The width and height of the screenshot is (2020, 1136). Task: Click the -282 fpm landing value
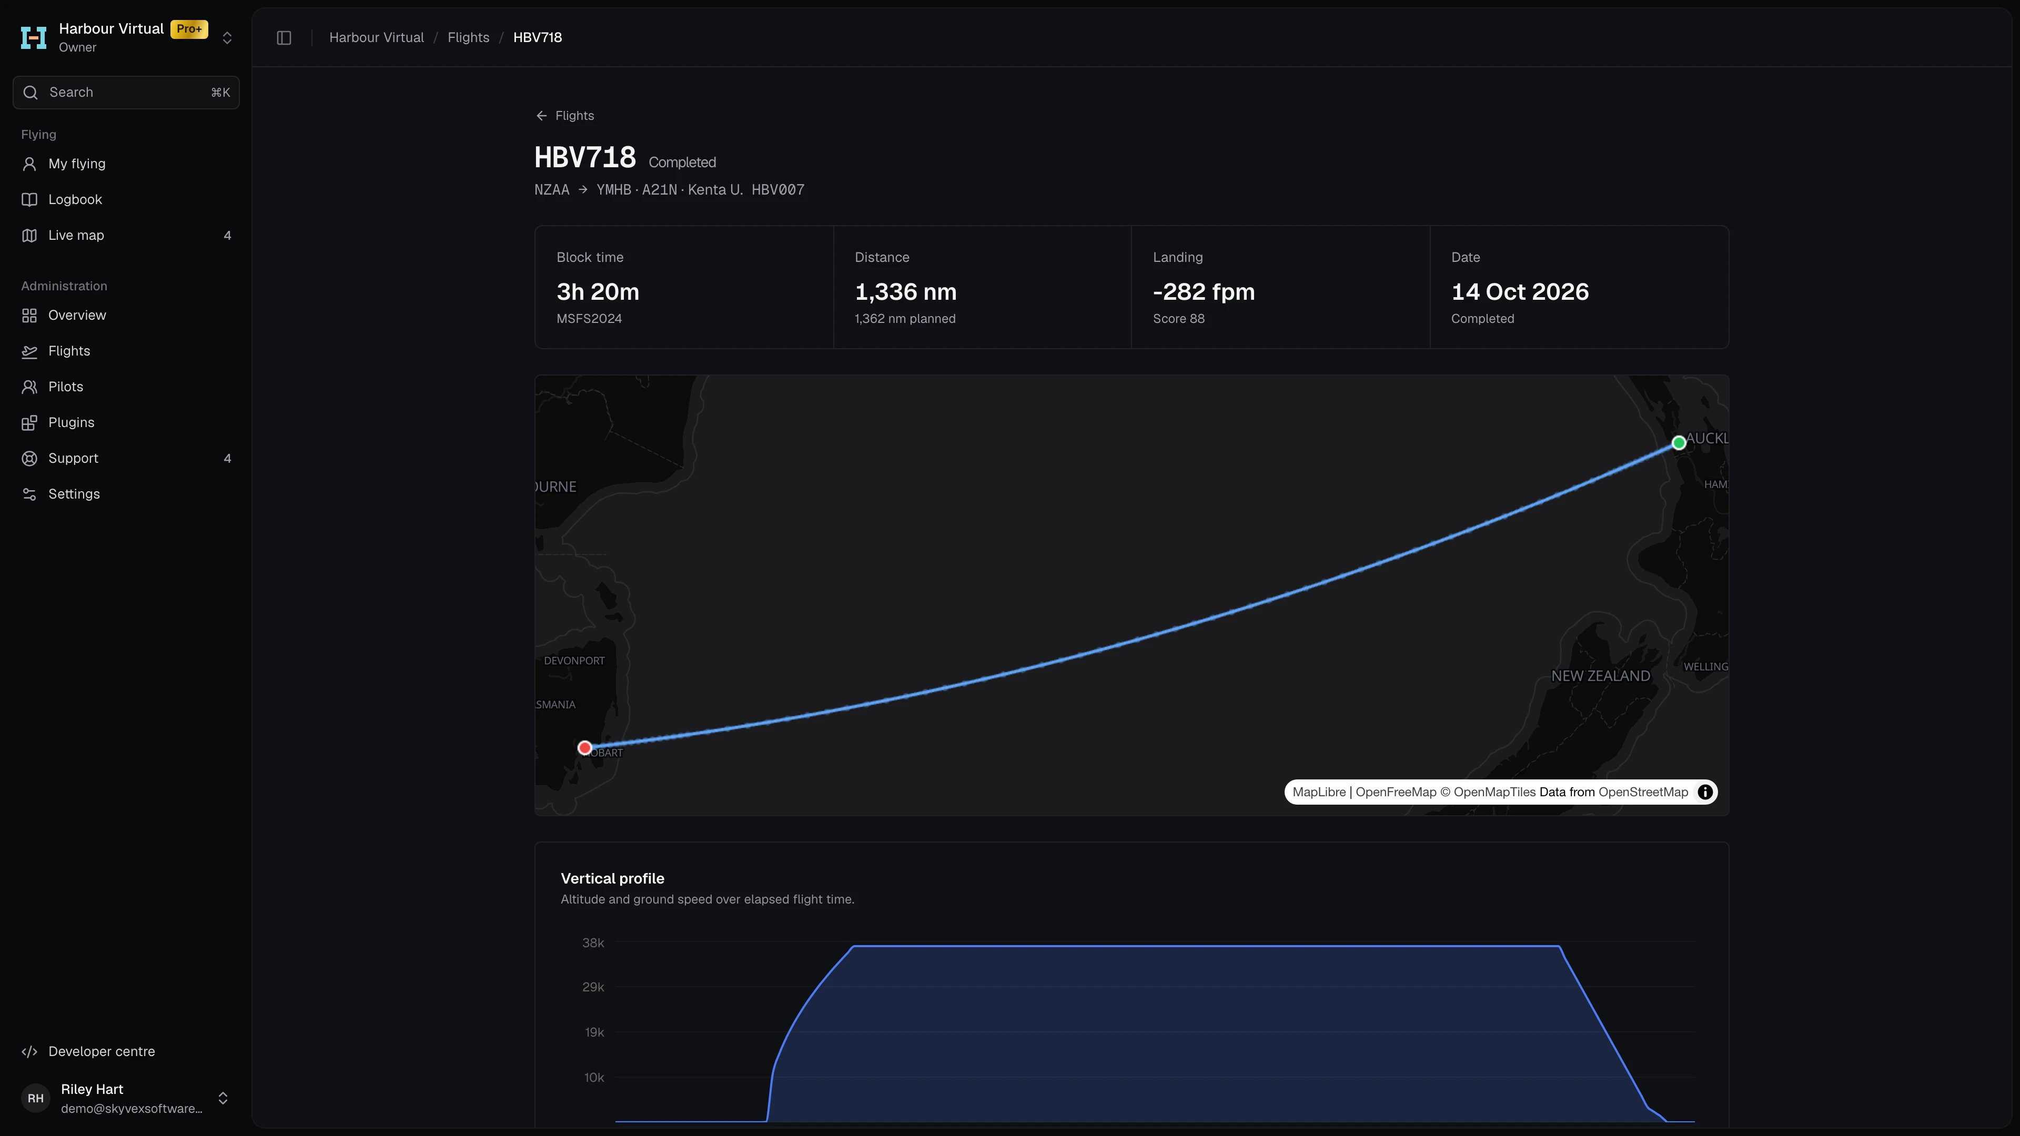tap(1204, 292)
